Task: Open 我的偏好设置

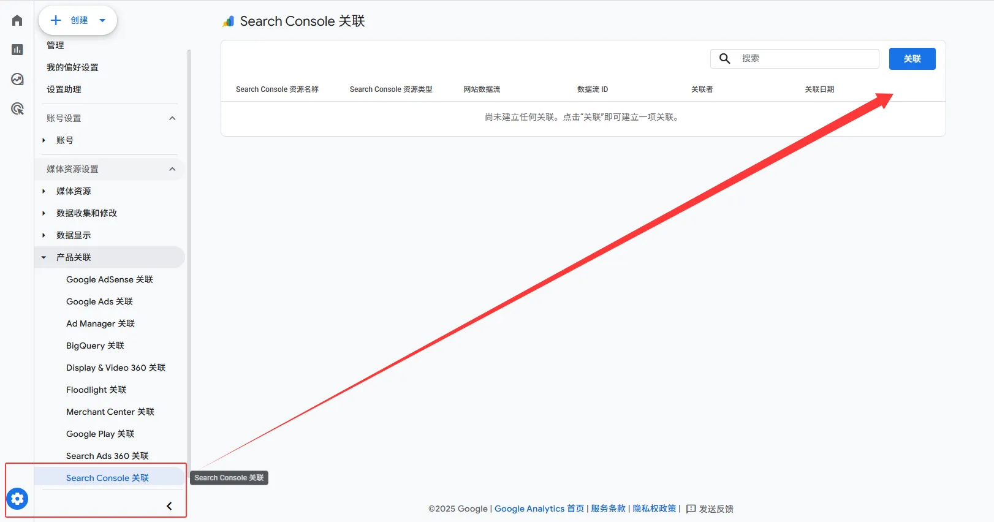Action: tap(72, 67)
